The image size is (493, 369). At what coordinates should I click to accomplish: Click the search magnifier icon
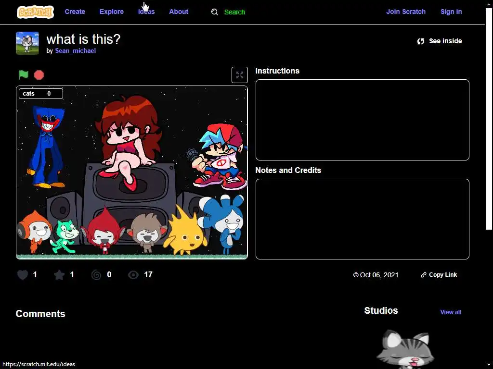coord(215,12)
